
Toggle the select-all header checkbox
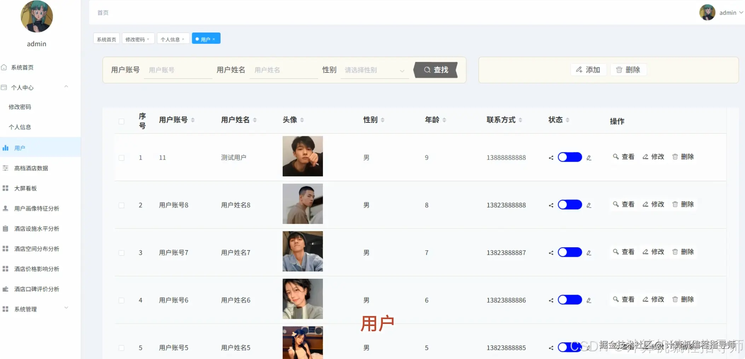coord(121,122)
